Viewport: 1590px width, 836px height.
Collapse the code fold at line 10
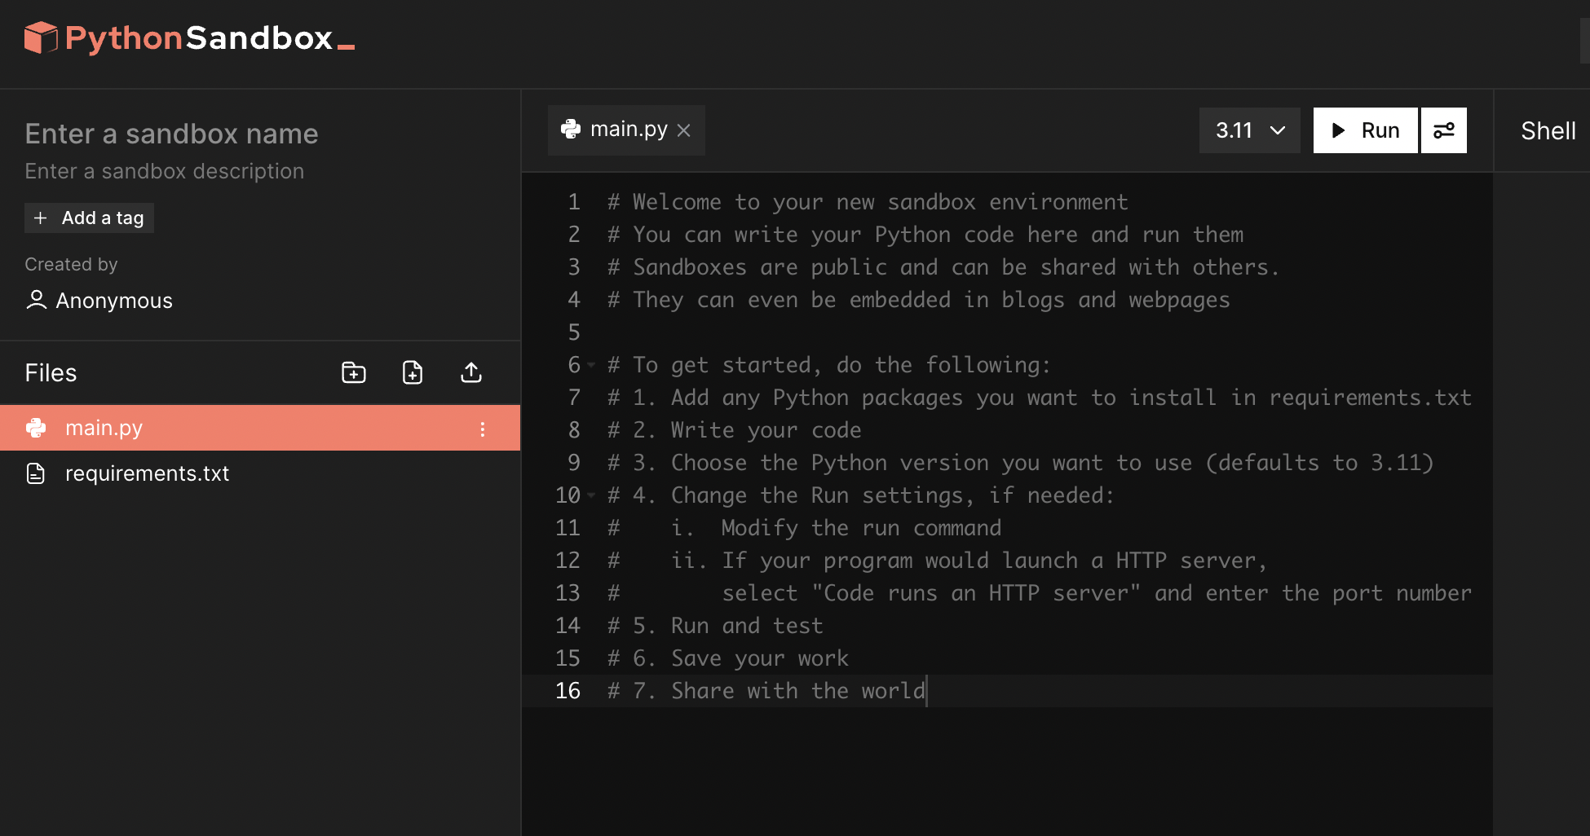tap(591, 495)
